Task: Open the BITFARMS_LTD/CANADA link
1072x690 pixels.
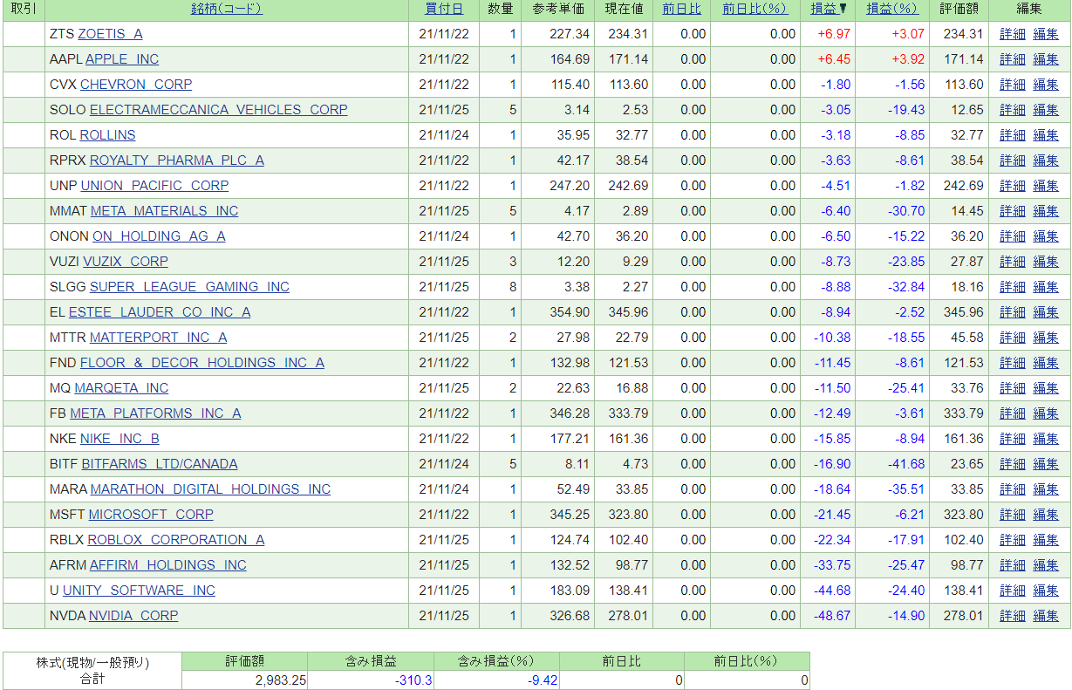Action: tap(160, 464)
